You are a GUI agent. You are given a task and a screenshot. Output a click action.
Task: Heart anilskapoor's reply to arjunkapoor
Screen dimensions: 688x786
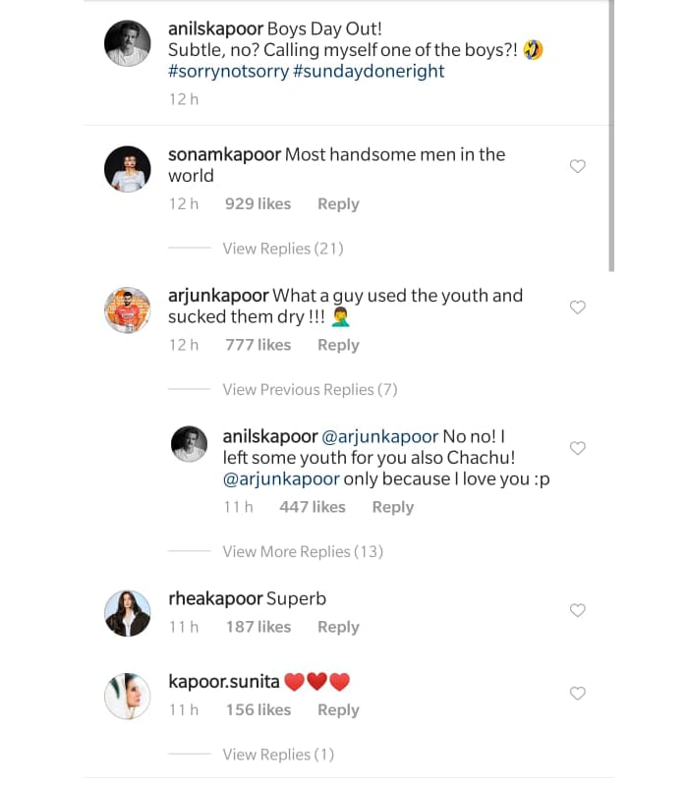pos(578,448)
